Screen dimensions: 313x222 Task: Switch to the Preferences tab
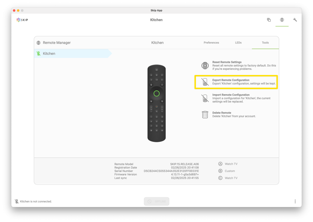(x=211, y=43)
